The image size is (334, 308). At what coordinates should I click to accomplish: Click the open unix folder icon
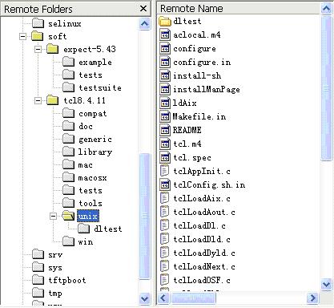pos(69,216)
